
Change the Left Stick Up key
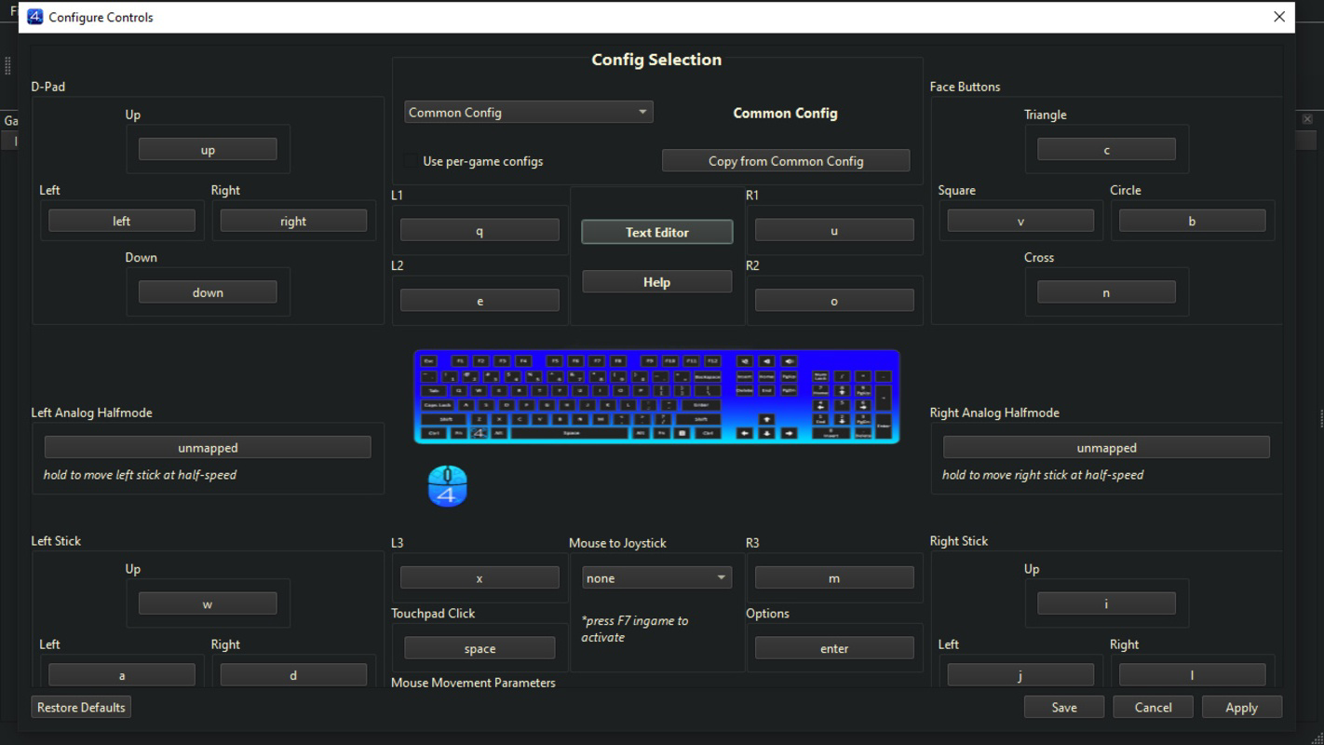tap(208, 604)
